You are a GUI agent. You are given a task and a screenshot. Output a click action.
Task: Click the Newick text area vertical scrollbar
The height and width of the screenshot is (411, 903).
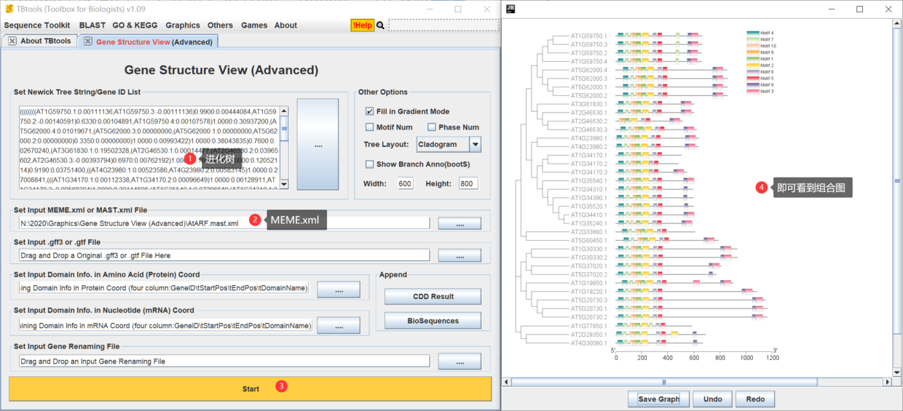click(x=285, y=147)
